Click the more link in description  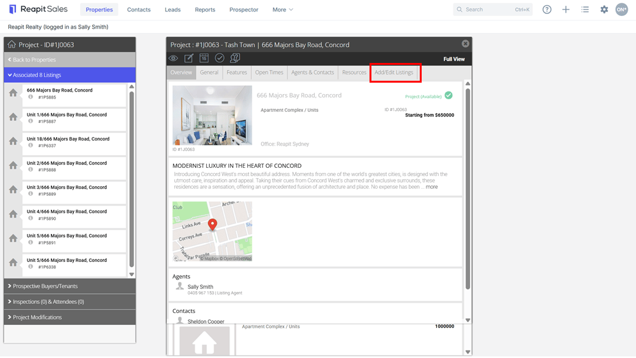tap(432, 187)
